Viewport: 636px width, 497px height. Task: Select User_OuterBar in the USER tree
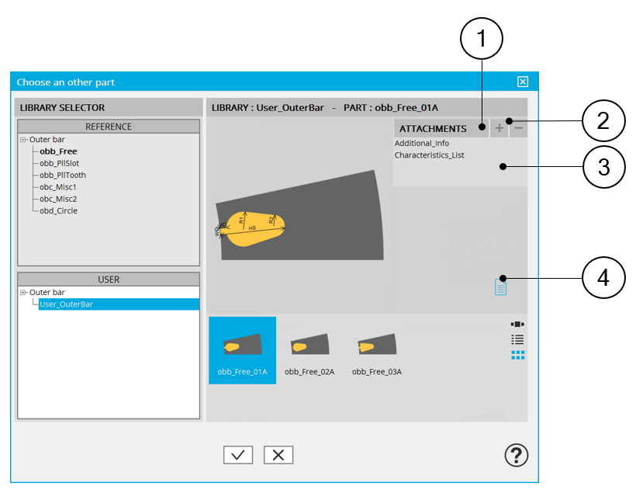66,304
